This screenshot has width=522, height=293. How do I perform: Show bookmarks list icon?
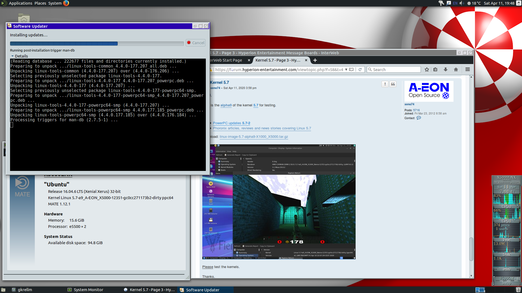coord(435,70)
